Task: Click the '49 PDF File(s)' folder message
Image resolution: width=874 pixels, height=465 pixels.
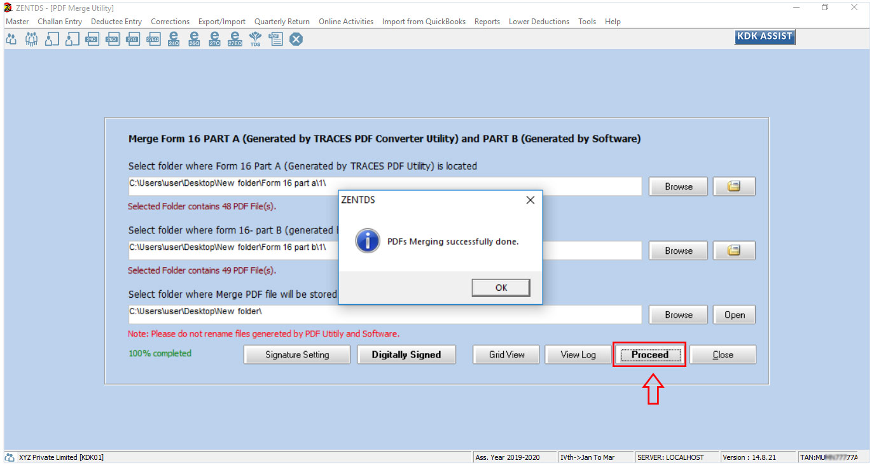Action: click(x=202, y=270)
